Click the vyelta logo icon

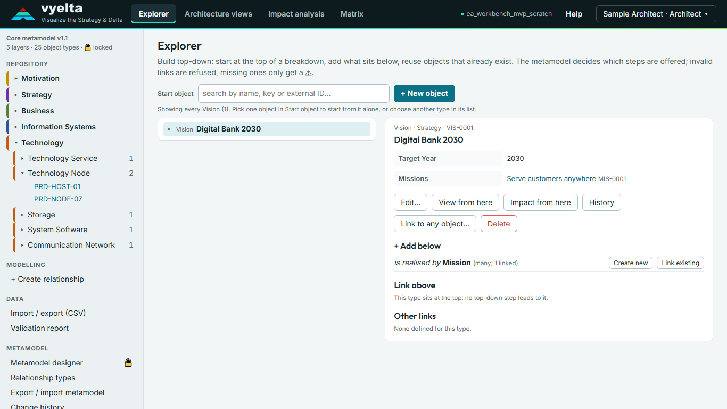(23, 14)
